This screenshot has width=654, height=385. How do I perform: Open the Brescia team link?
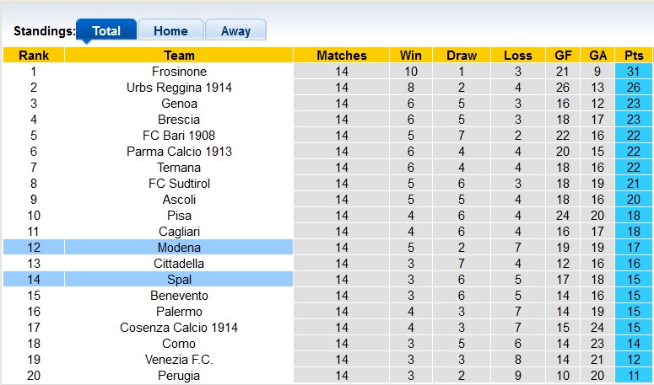point(179,120)
